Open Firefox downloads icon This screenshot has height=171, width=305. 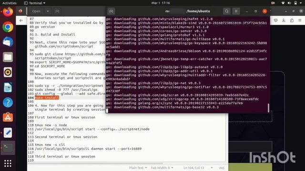pos(284,20)
